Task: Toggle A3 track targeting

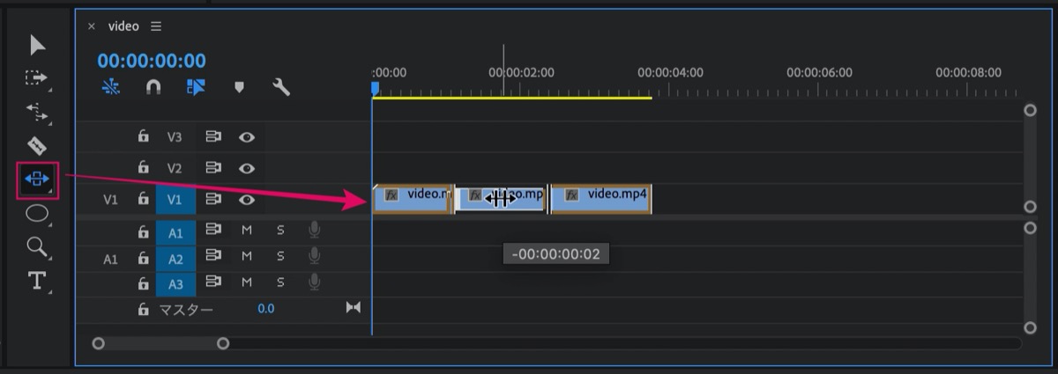Action: point(175,284)
